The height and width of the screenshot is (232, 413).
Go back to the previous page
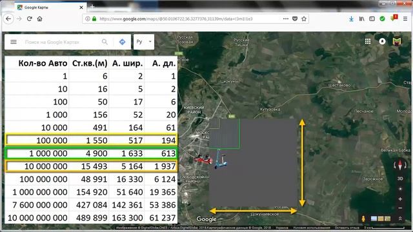8,19
